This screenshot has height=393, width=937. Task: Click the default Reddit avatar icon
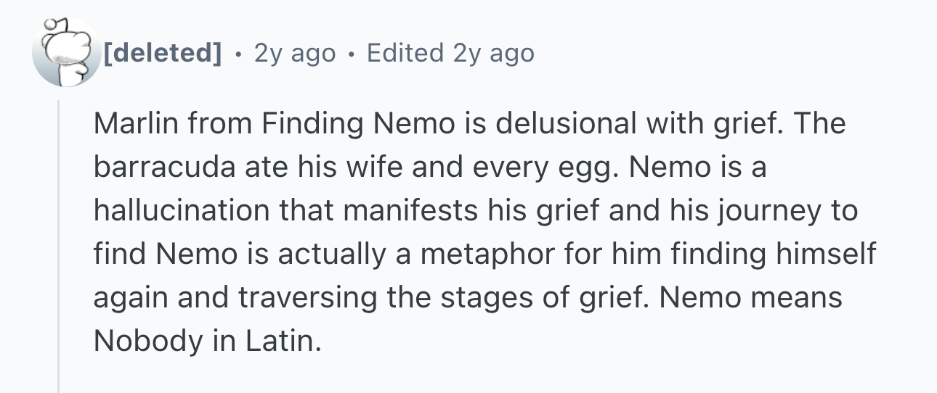(66, 52)
